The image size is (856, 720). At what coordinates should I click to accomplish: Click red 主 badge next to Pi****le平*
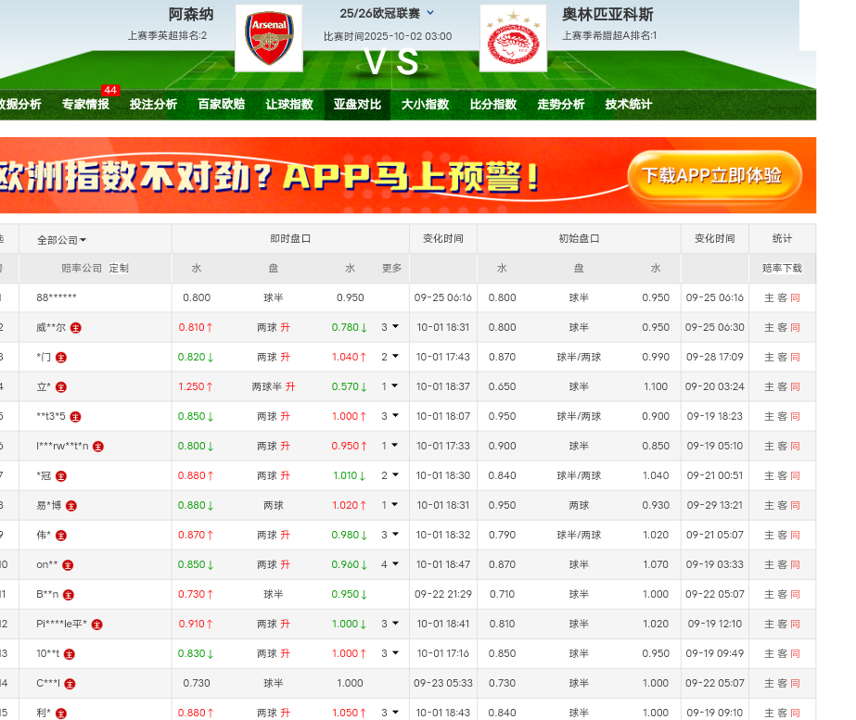(97, 625)
